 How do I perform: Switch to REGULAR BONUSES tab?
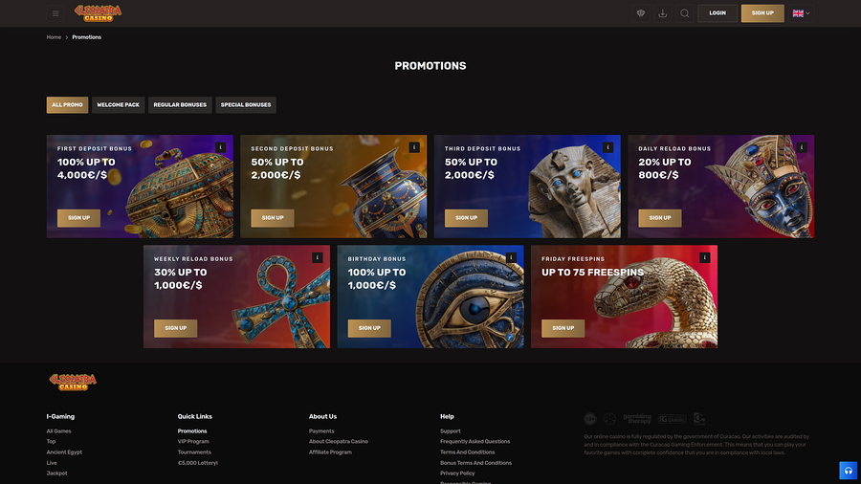coord(180,105)
